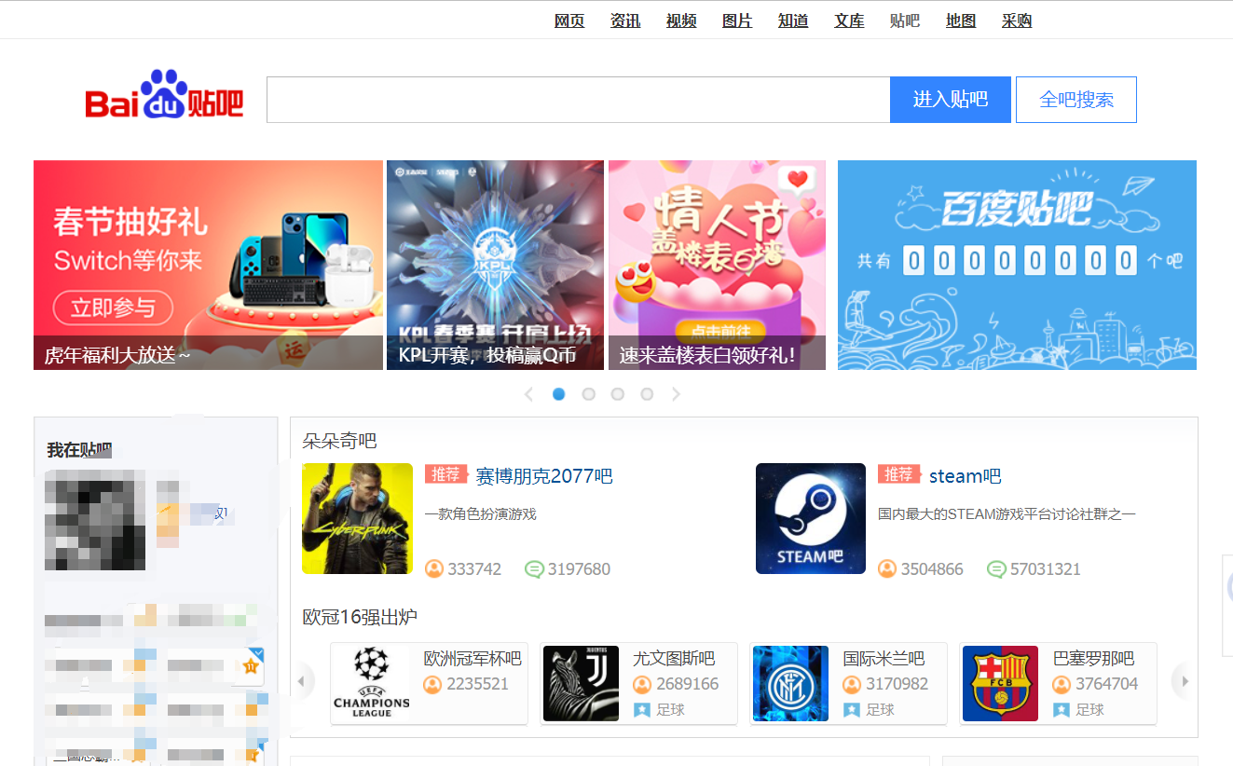
Task: Open the Juventus logo thumbnail
Action: click(x=581, y=683)
